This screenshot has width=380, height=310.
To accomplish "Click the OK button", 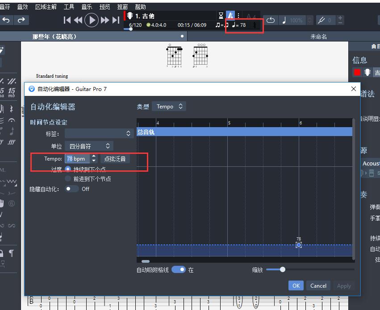I will tap(296, 286).
